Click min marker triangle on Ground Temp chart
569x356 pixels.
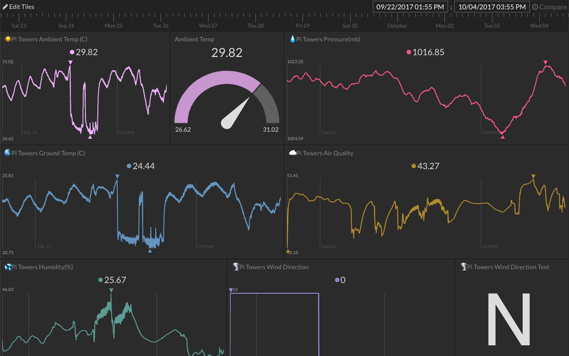pyautogui.click(x=150, y=251)
